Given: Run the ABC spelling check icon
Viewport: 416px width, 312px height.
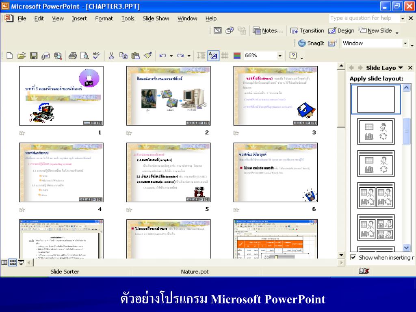Looking at the screenshot, I should tap(97, 56).
